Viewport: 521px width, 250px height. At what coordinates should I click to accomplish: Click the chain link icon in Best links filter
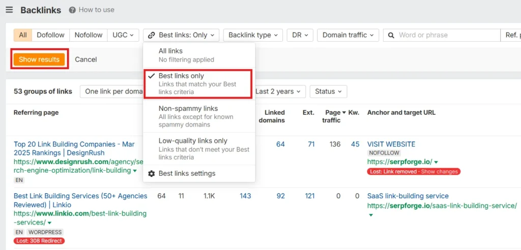click(152, 35)
